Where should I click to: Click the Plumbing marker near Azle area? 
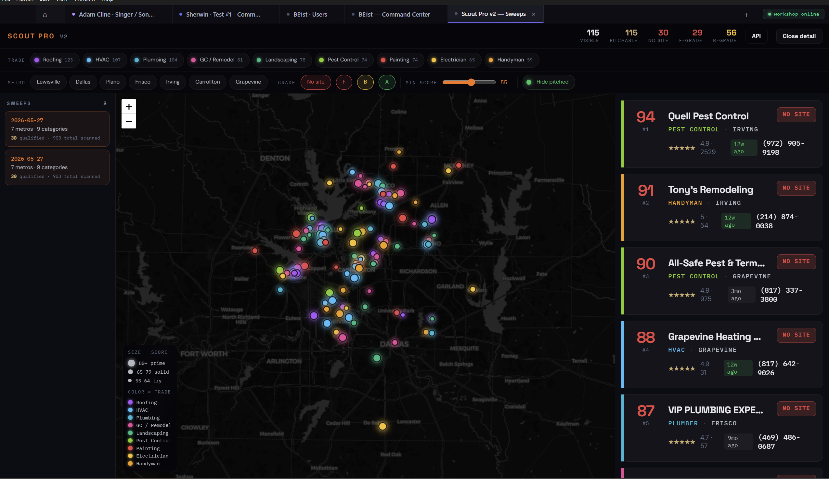click(x=280, y=290)
